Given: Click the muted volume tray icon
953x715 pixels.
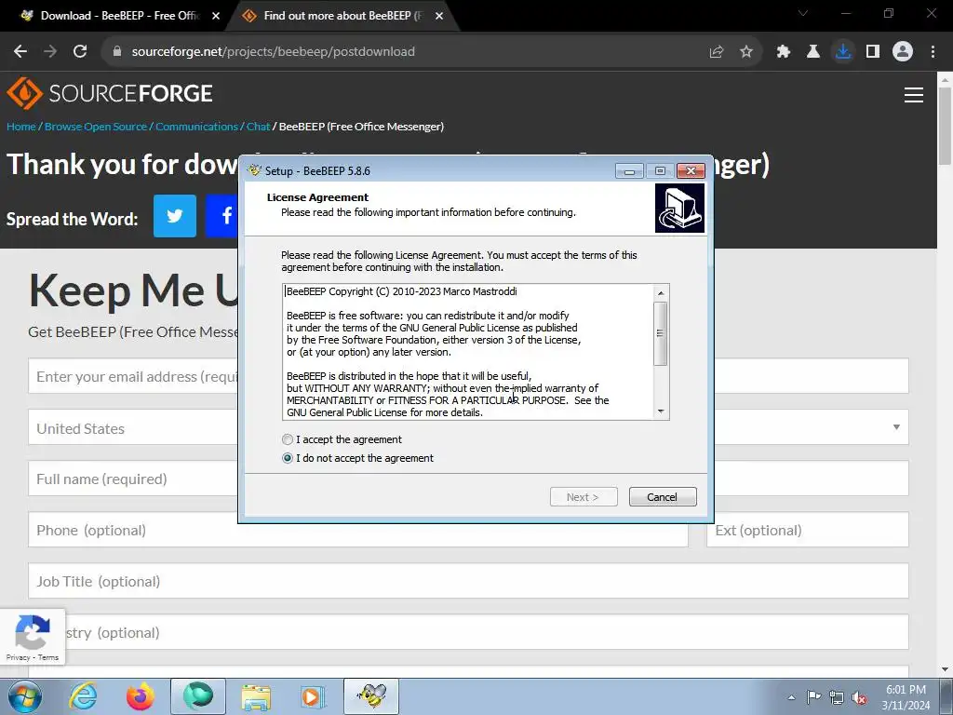Looking at the screenshot, I should [x=859, y=697].
